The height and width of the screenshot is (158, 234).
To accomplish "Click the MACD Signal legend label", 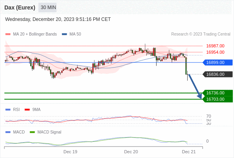I will 49,132.
